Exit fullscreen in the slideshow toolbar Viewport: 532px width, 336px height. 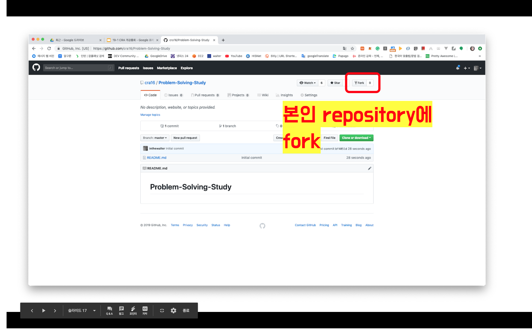(x=162, y=311)
